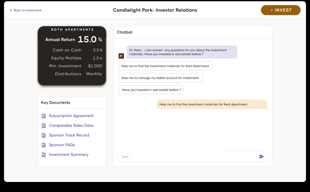Click the Roth Apartments annual return card

click(x=72, y=56)
